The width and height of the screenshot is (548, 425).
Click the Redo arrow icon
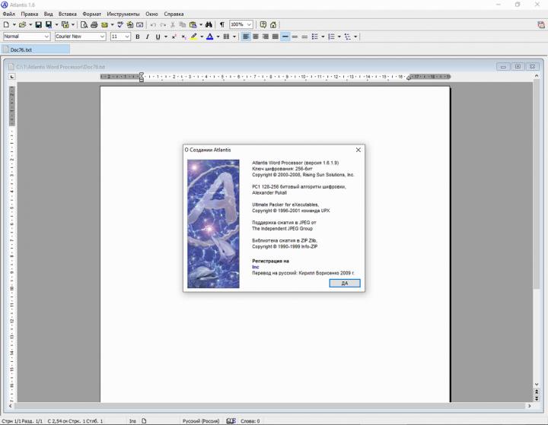[x=163, y=25]
